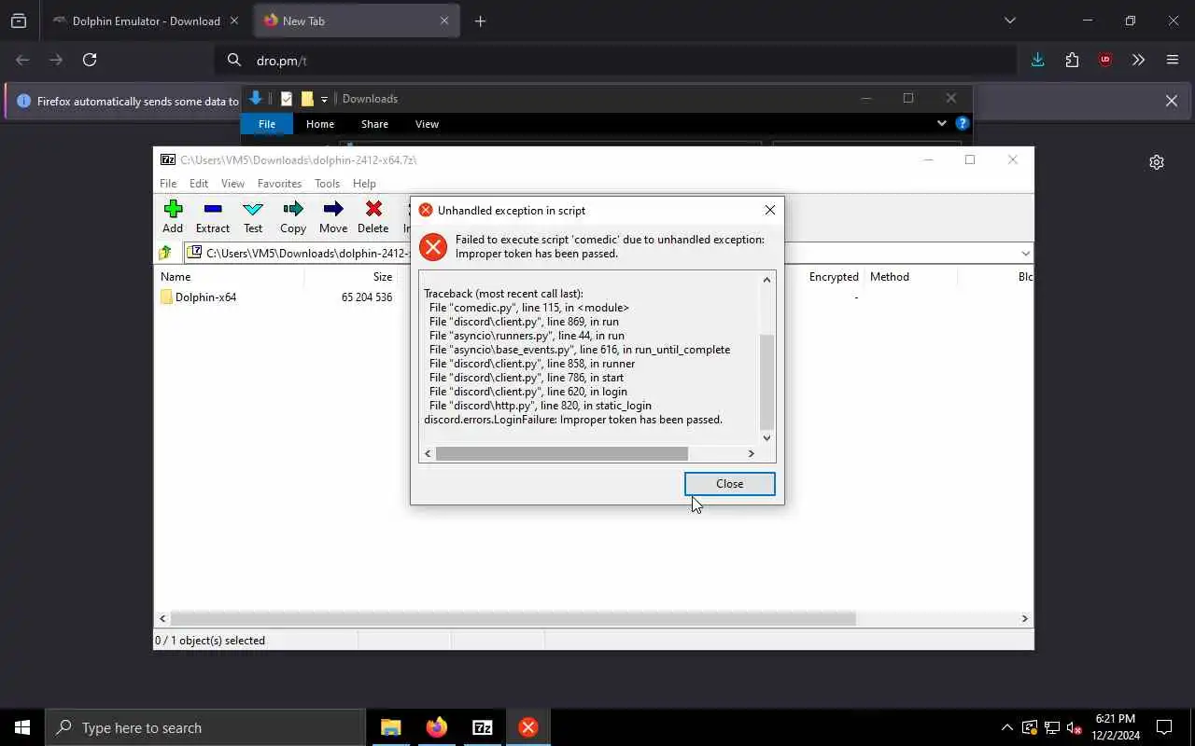Screen dimensions: 1195x746
Task: Open 7-Zip from the taskbar
Action: [x=483, y=727]
